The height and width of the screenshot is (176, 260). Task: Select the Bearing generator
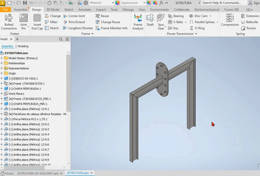[x=175, y=16]
